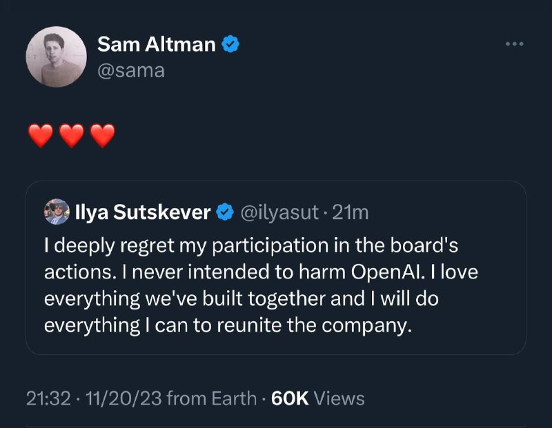Click the Sam Altman display name
The image size is (552, 428).
pos(157,45)
